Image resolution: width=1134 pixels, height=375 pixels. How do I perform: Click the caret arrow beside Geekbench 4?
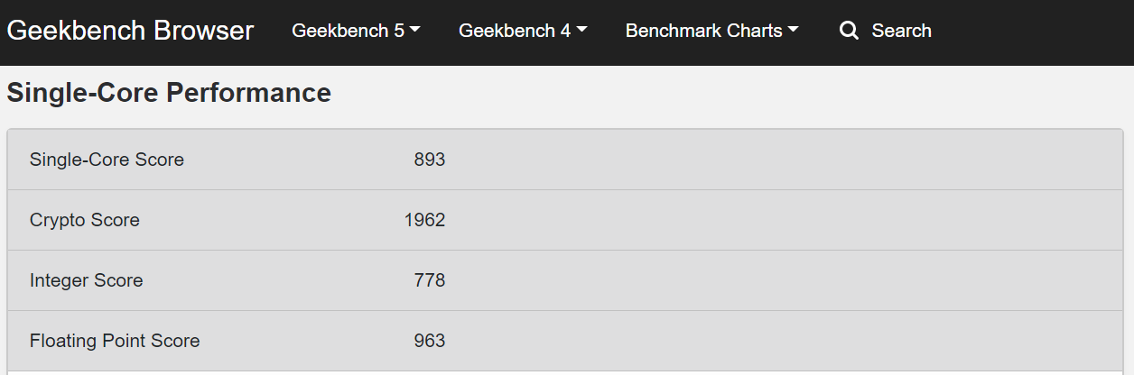(581, 30)
